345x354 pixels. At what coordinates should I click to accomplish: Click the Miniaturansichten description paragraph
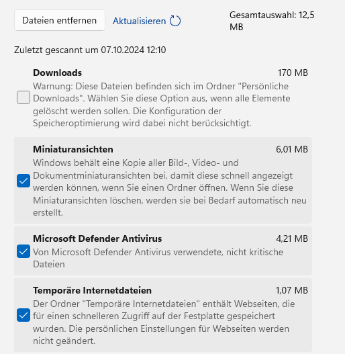(x=170, y=187)
